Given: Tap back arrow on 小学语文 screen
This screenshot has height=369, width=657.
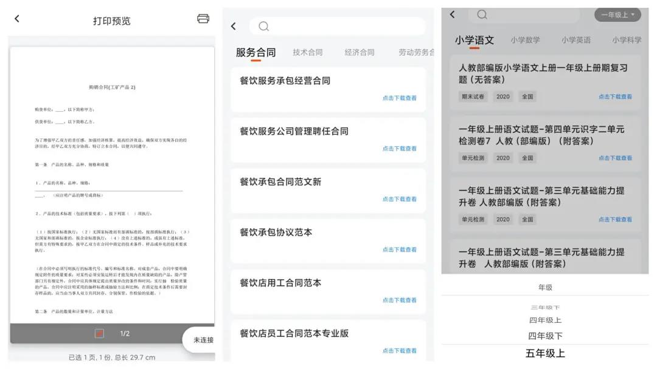Looking at the screenshot, I should pyautogui.click(x=452, y=15).
